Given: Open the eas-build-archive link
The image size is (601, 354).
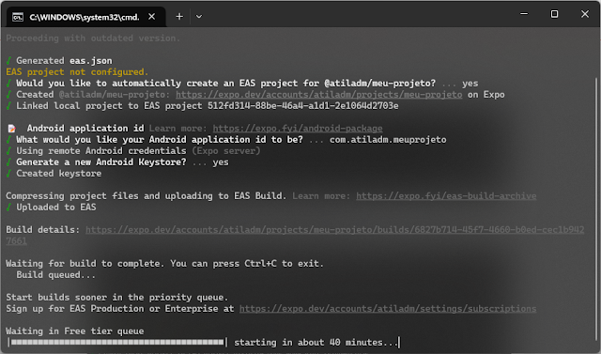Looking at the screenshot, I should click(x=446, y=196).
